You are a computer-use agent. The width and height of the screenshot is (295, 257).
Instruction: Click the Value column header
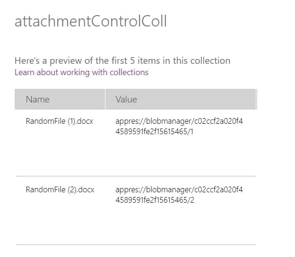(126, 99)
